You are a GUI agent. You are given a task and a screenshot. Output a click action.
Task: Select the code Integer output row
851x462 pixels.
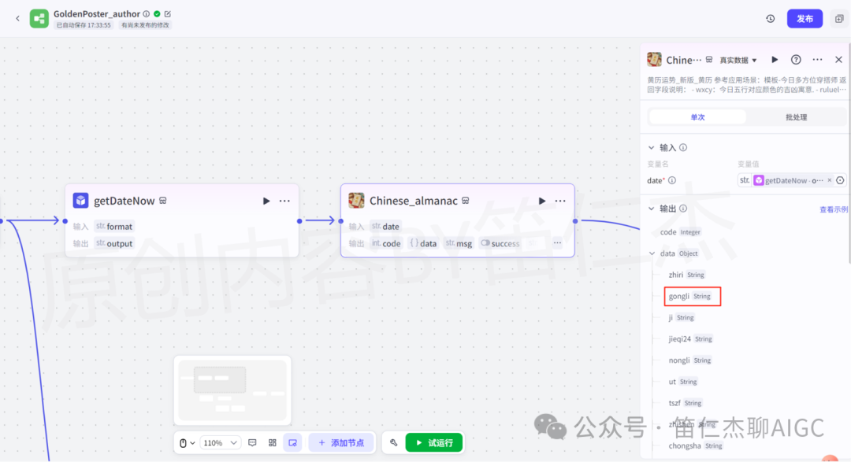click(681, 232)
